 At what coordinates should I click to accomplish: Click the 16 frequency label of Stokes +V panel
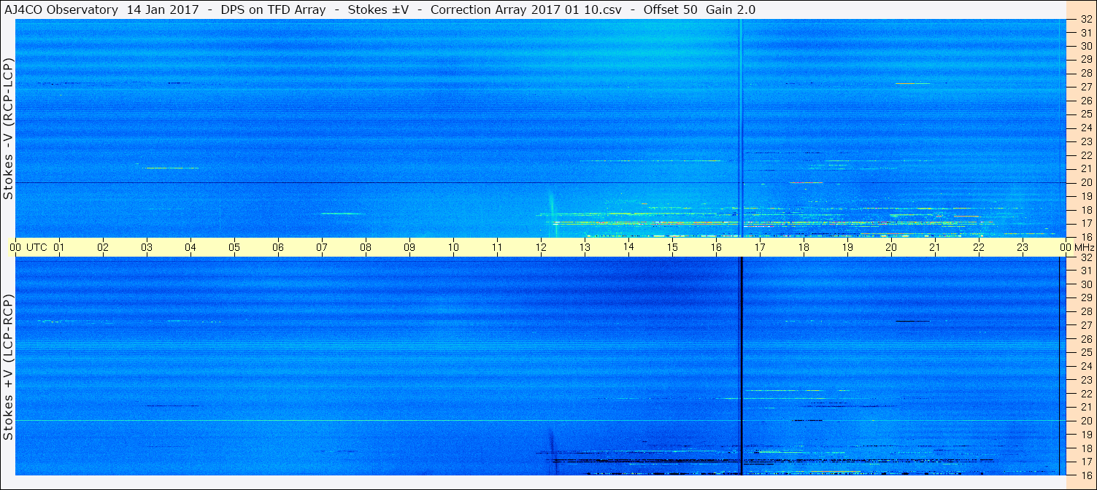coord(1086,475)
